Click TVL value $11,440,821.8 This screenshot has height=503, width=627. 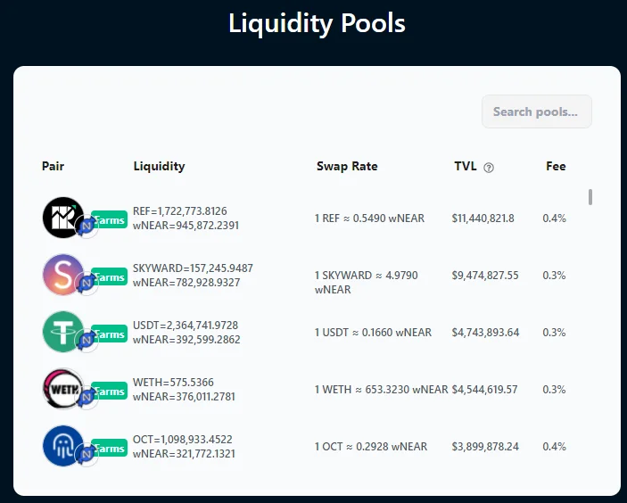click(x=483, y=219)
